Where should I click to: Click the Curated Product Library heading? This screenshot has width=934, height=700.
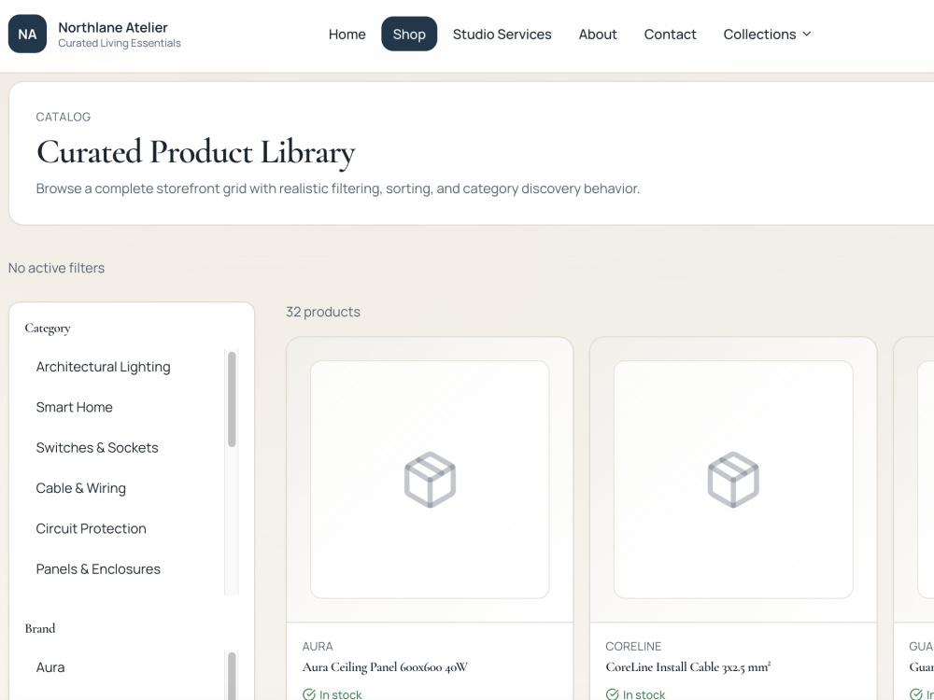tap(196, 152)
